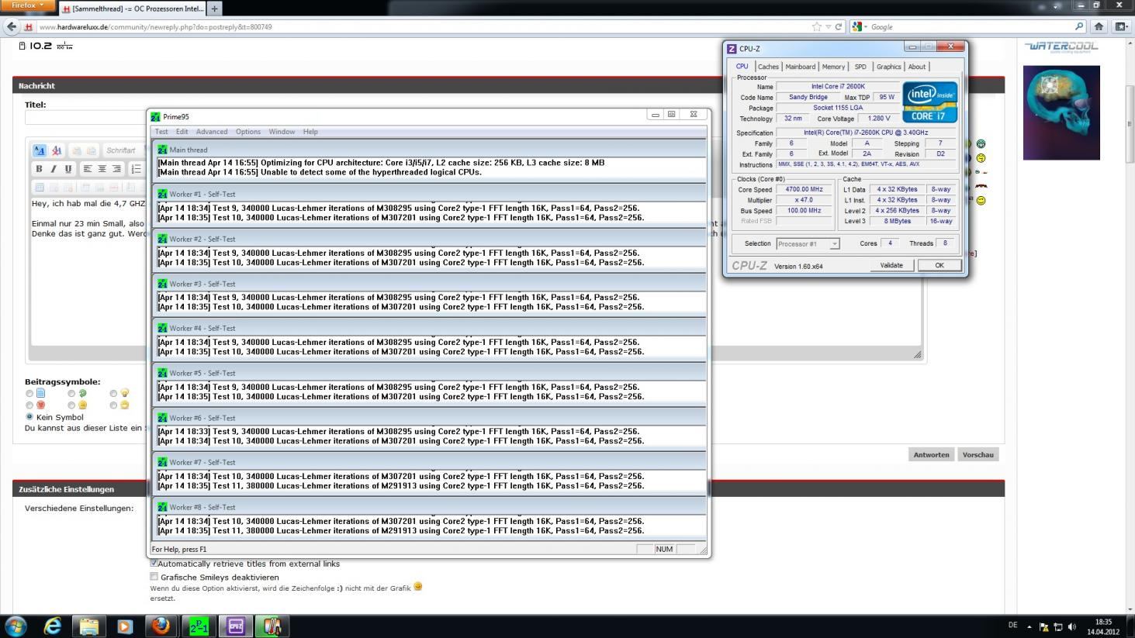Click the Antworten button on the forum
Screen dimensions: 1135x638
pyautogui.click(x=931, y=454)
